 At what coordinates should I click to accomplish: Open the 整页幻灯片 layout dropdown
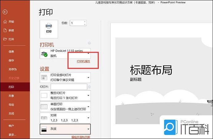coord(65,96)
